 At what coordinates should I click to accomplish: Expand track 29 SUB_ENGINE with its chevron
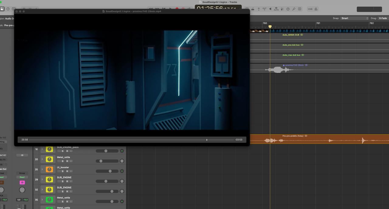click(42, 179)
